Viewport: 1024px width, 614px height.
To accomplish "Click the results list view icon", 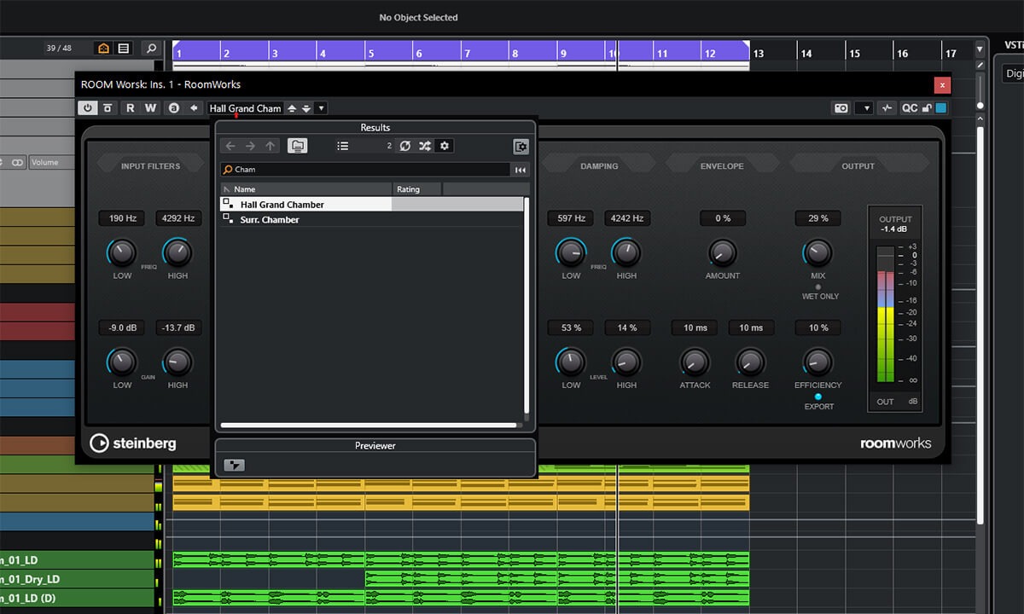I will 342,146.
